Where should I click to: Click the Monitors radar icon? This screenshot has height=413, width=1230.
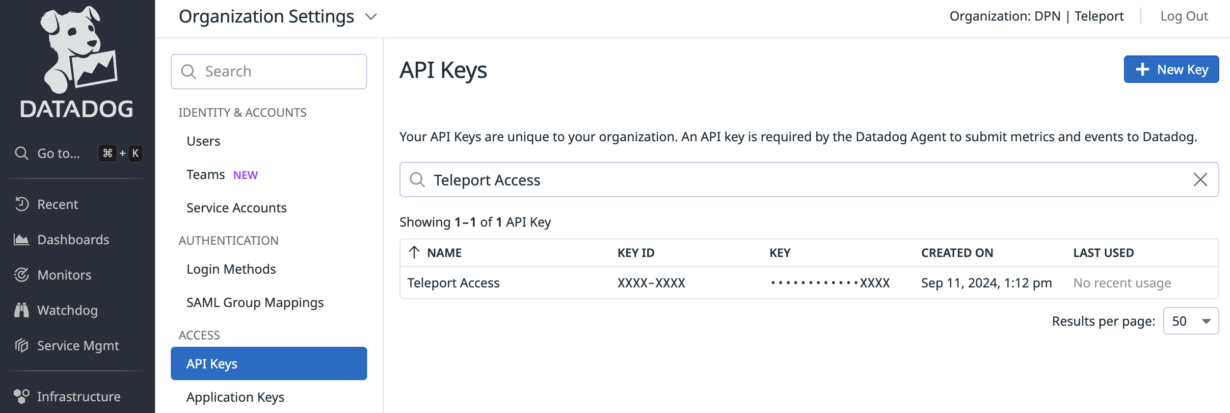[x=22, y=275]
